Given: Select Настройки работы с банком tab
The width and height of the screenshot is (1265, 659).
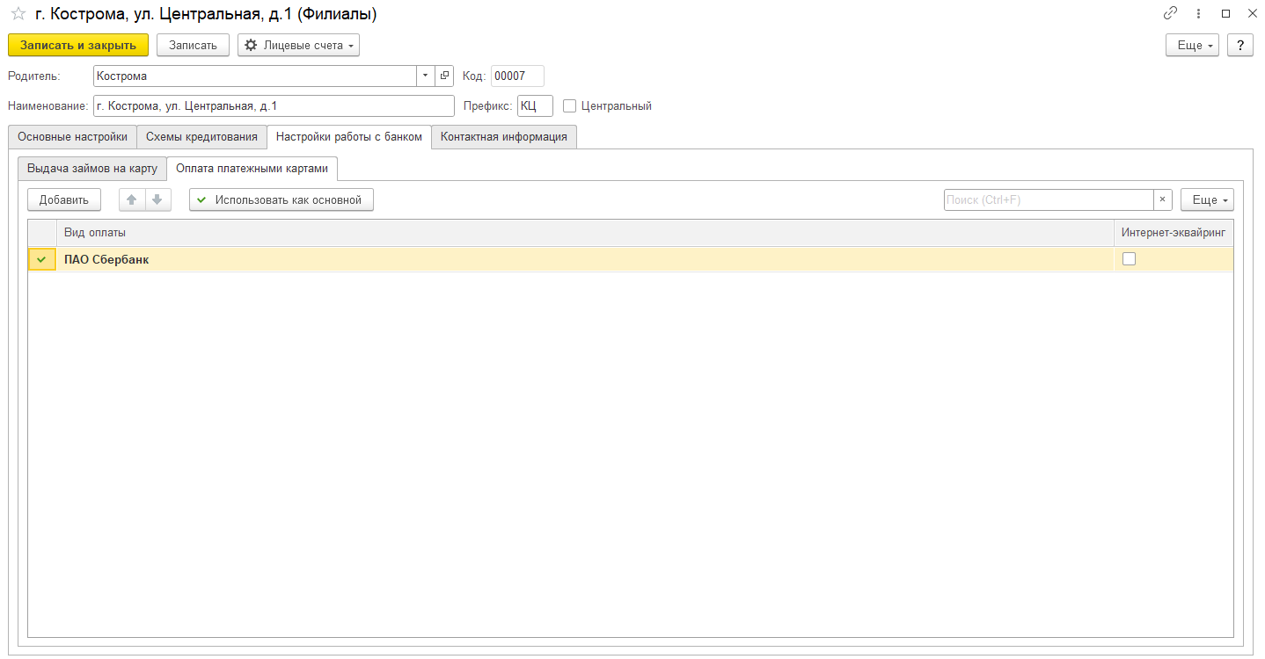Looking at the screenshot, I should [349, 137].
